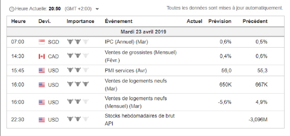290x136 pixels.
Task: Open Stocks hebdomadaires de brut API event
Action: click(x=140, y=116)
